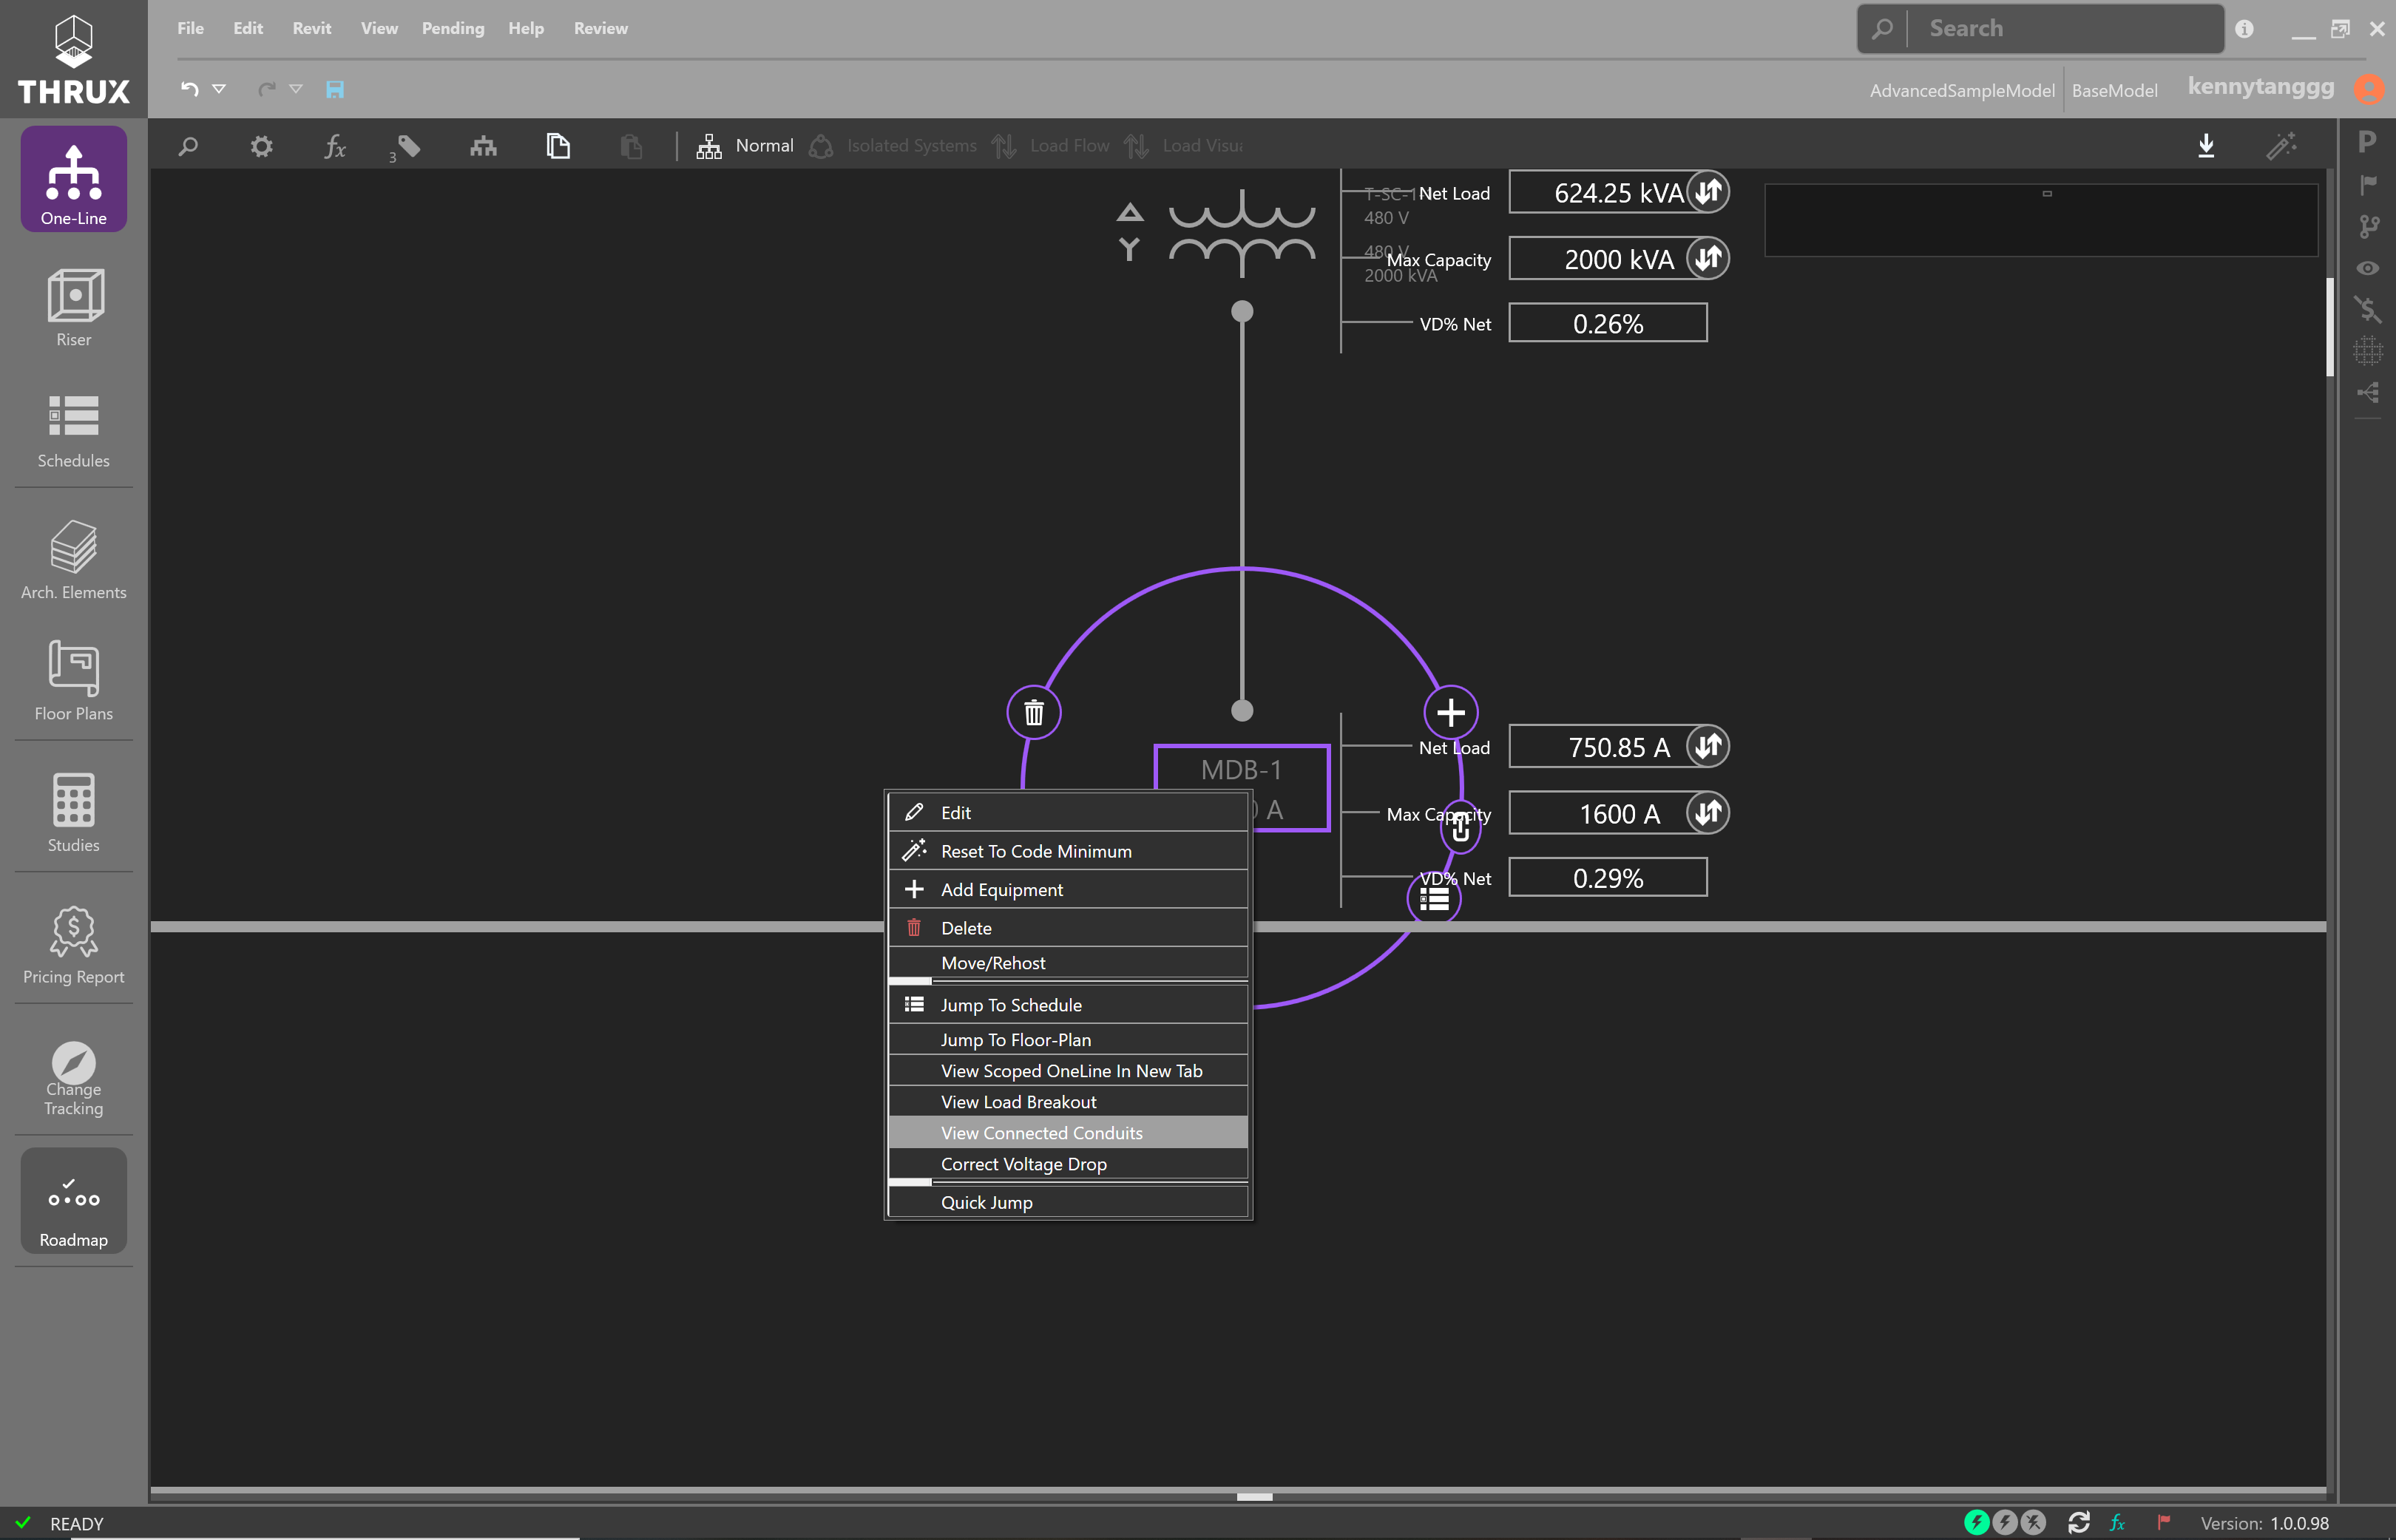Toggle MDB-1 Max Capacity 1600 A arrows

click(x=1708, y=812)
